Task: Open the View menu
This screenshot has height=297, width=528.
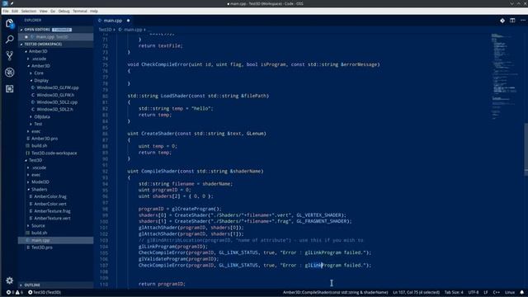Action: pyautogui.click(x=44, y=11)
